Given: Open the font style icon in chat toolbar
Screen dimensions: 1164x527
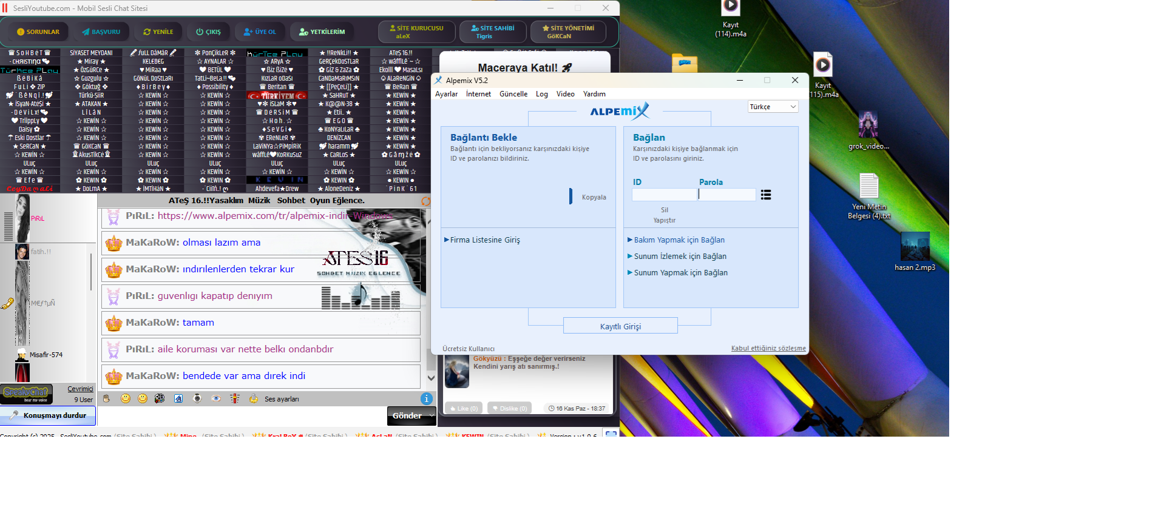Looking at the screenshot, I should click(x=178, y=398).
